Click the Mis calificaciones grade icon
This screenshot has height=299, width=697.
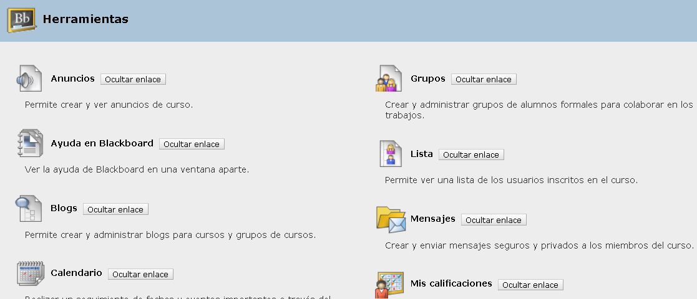click(x=390, y=285)
